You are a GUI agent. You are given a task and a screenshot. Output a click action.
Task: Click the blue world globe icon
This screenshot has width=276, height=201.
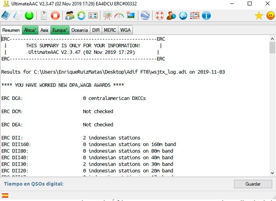[x=183, y=16]
